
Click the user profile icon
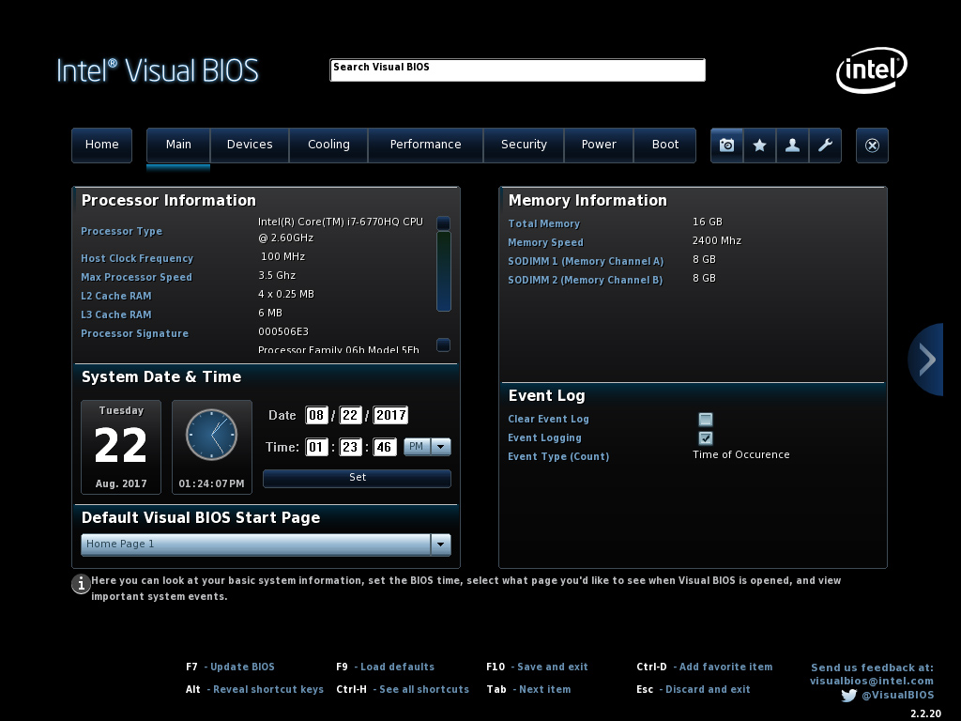(x=792, y=145)
